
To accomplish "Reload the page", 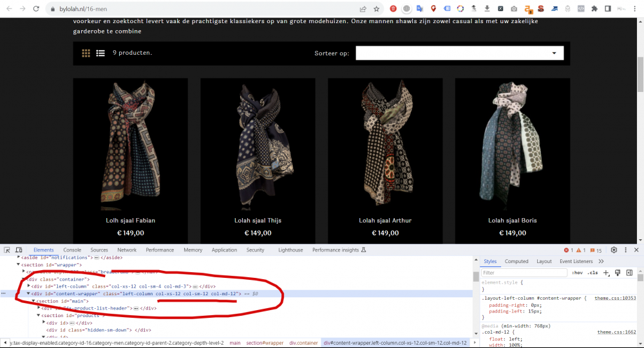I will point(37,9).
